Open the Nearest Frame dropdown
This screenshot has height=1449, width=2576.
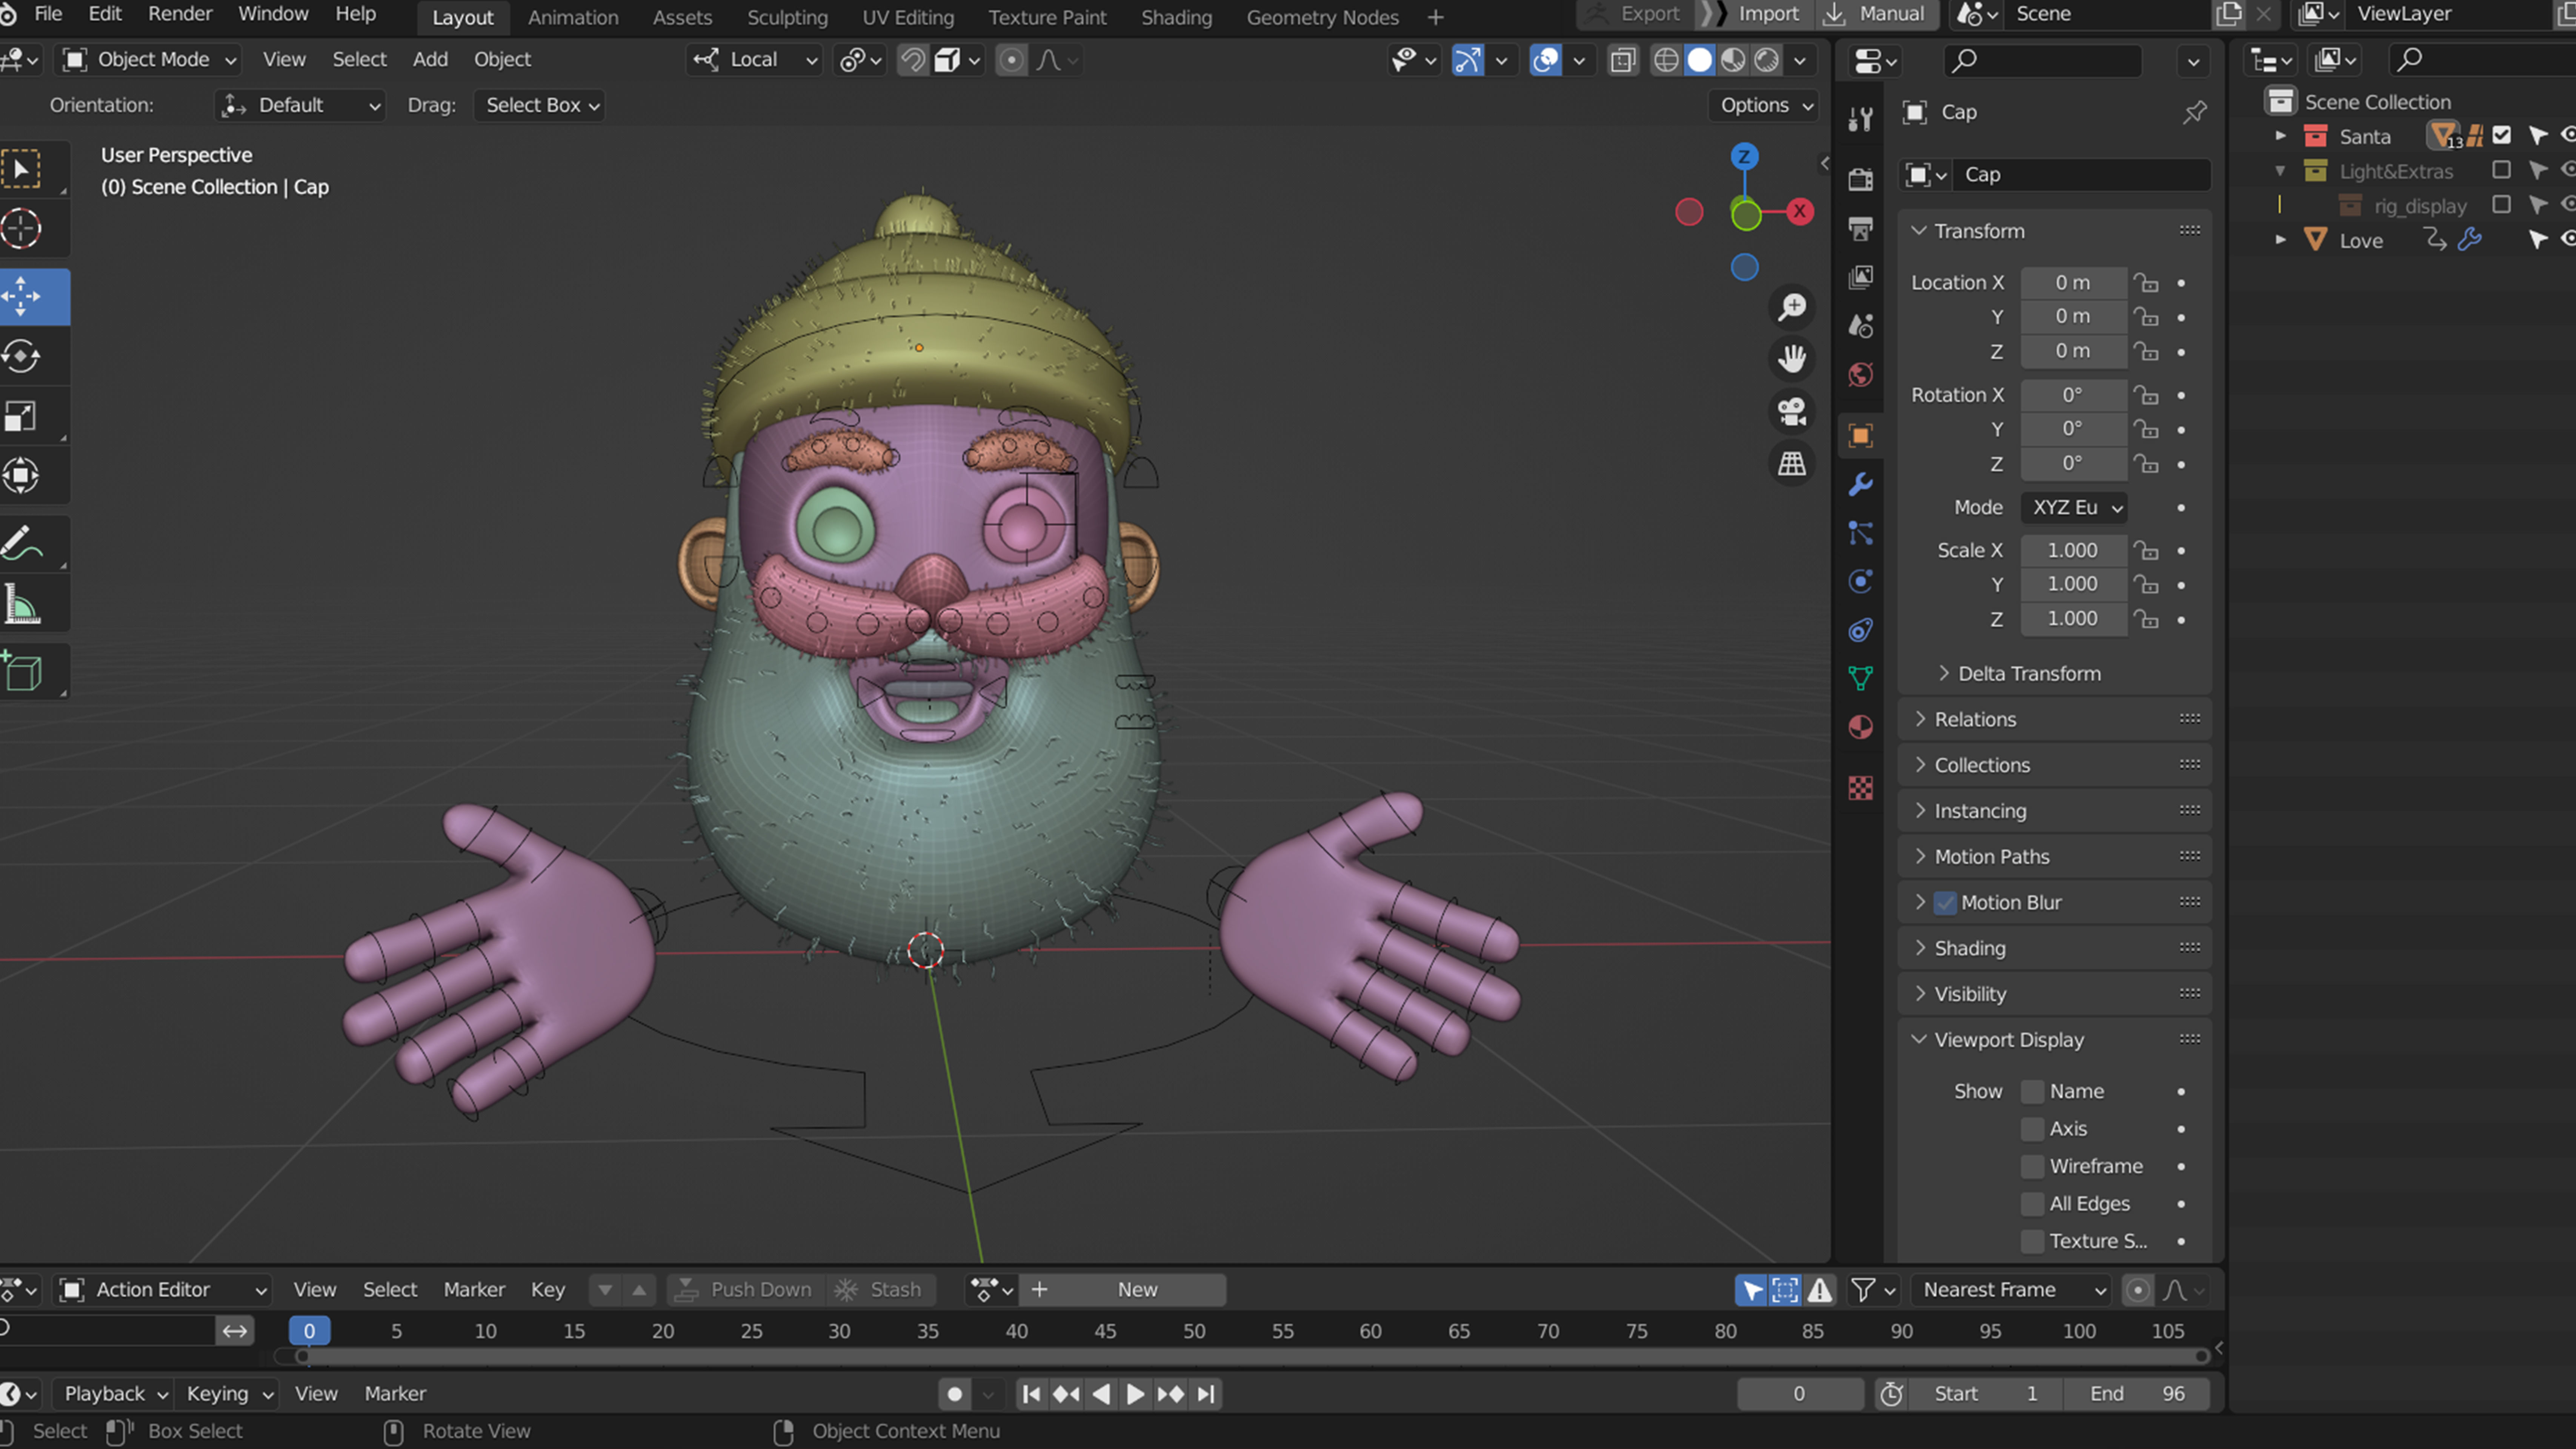tap(2011, 1290)
